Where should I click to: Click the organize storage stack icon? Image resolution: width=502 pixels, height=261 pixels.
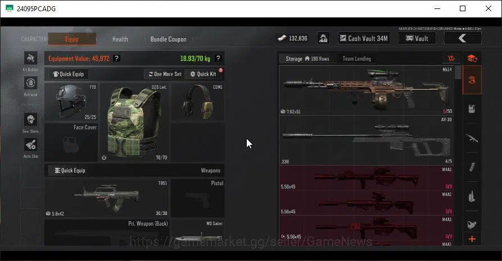click(x=472, y=58)
